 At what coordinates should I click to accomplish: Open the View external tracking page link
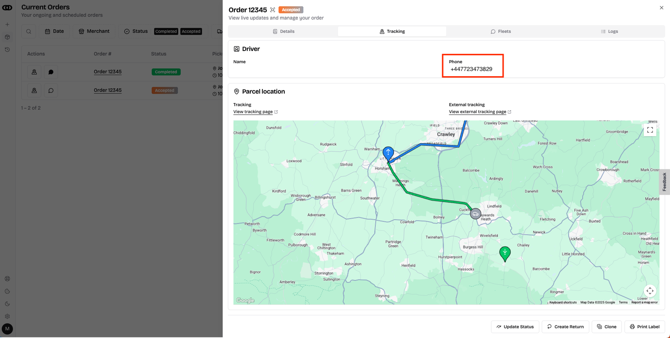480,112
